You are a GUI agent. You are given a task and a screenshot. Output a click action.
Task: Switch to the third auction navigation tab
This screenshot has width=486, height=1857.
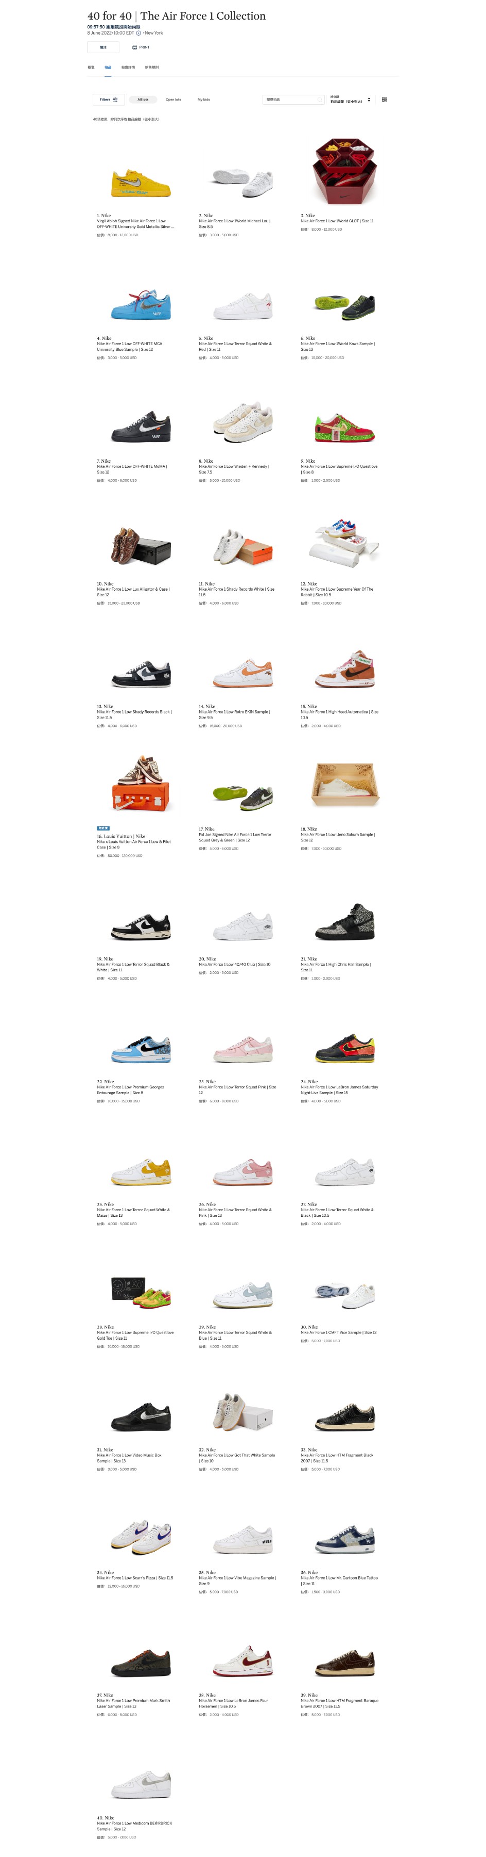tap(128, 68)
